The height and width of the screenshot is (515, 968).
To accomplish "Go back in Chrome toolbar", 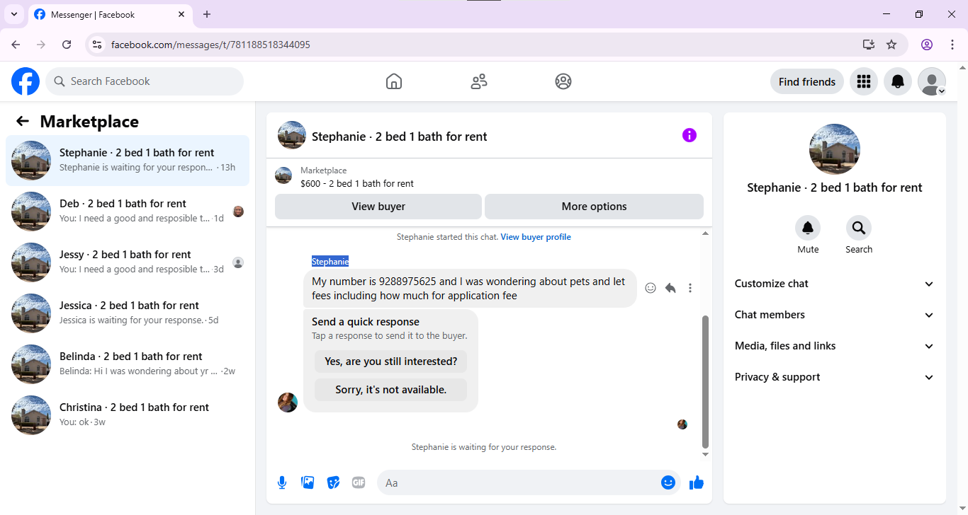I will tap(16, 45).
